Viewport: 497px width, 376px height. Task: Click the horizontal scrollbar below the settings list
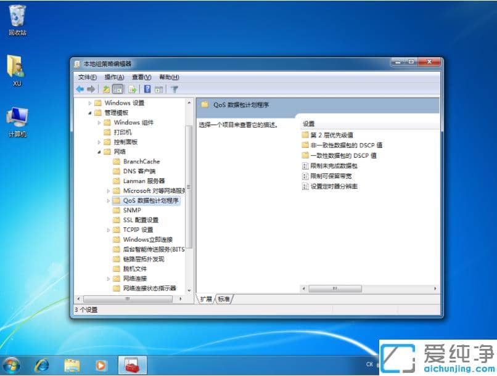336,288
